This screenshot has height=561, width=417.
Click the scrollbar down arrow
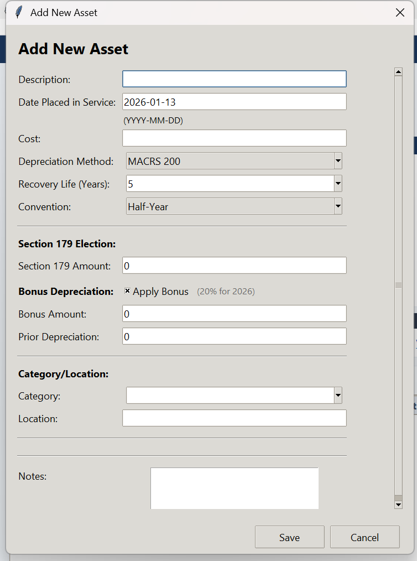point(398,504)
